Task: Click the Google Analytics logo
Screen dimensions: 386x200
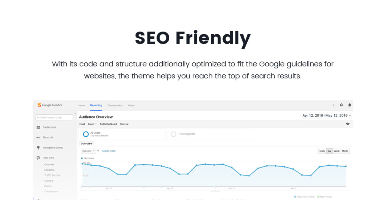Action: click(x=50, y=105)
